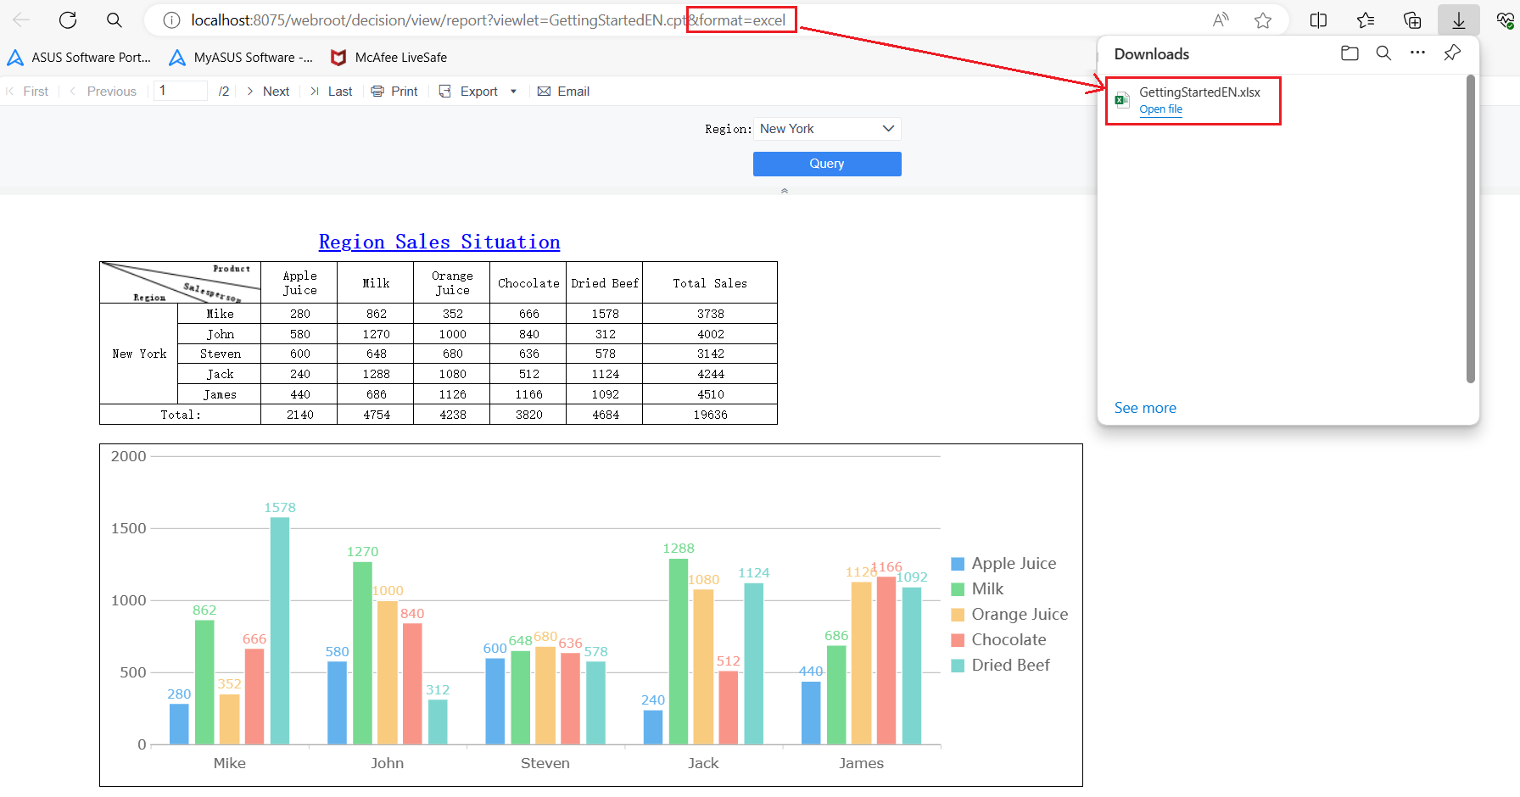The height and width of the screenshot is (797, 1520).
Task: Open Downloads from the browser toolbar icon
Action: [1459, 20]
